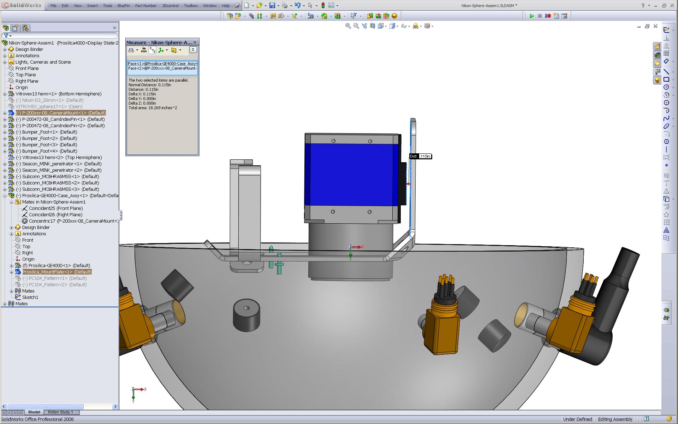The image size is (678, 424).
Task: Open the BlueFin menu
Action: 124,6
